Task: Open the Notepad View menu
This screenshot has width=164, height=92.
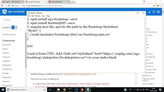Action: tap(43, 16)
